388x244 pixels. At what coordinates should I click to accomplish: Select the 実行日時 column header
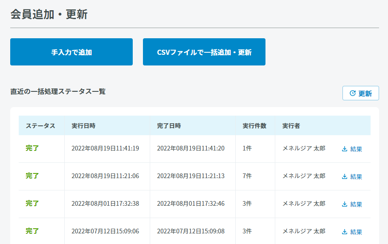pyautogui.click(x=83, y=126)
